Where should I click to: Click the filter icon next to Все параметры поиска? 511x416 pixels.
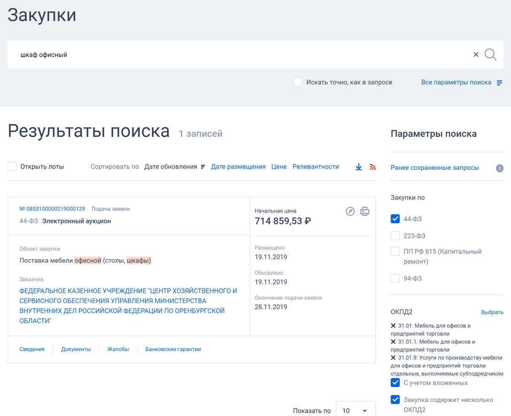point(500,82)
